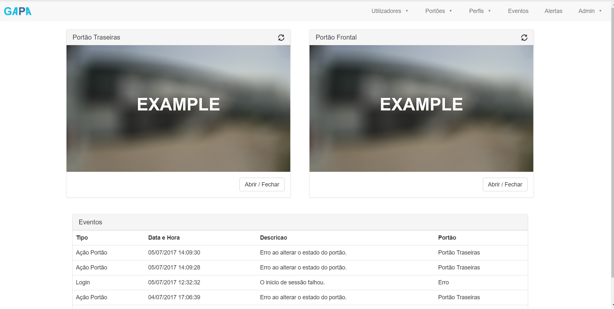Image resolution: width=614 pixels, height=309 pixels.
Task: Click the Portão Traseiras camera image
Action: pyautogui.click(x=178, y=108)
